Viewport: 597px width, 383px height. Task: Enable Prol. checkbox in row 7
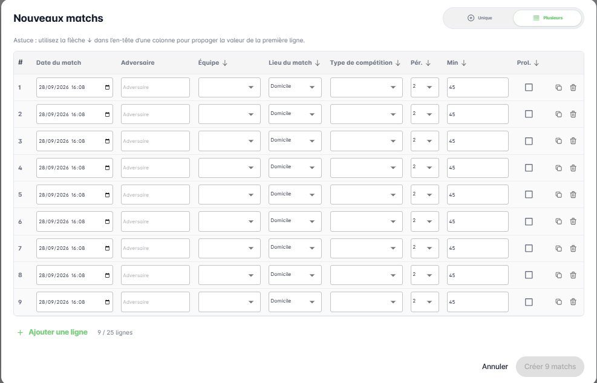click(x=529, y=248)
